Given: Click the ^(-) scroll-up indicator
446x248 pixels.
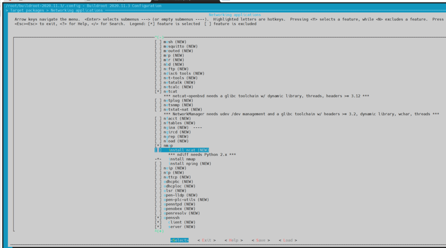Looking at the screenshot, I should [159, 37].
